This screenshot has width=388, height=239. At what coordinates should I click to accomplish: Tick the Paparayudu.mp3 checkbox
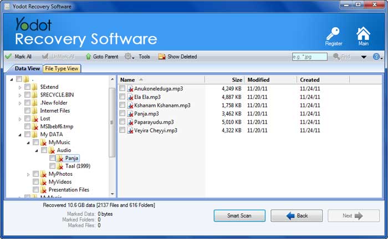tap(122, 121)
